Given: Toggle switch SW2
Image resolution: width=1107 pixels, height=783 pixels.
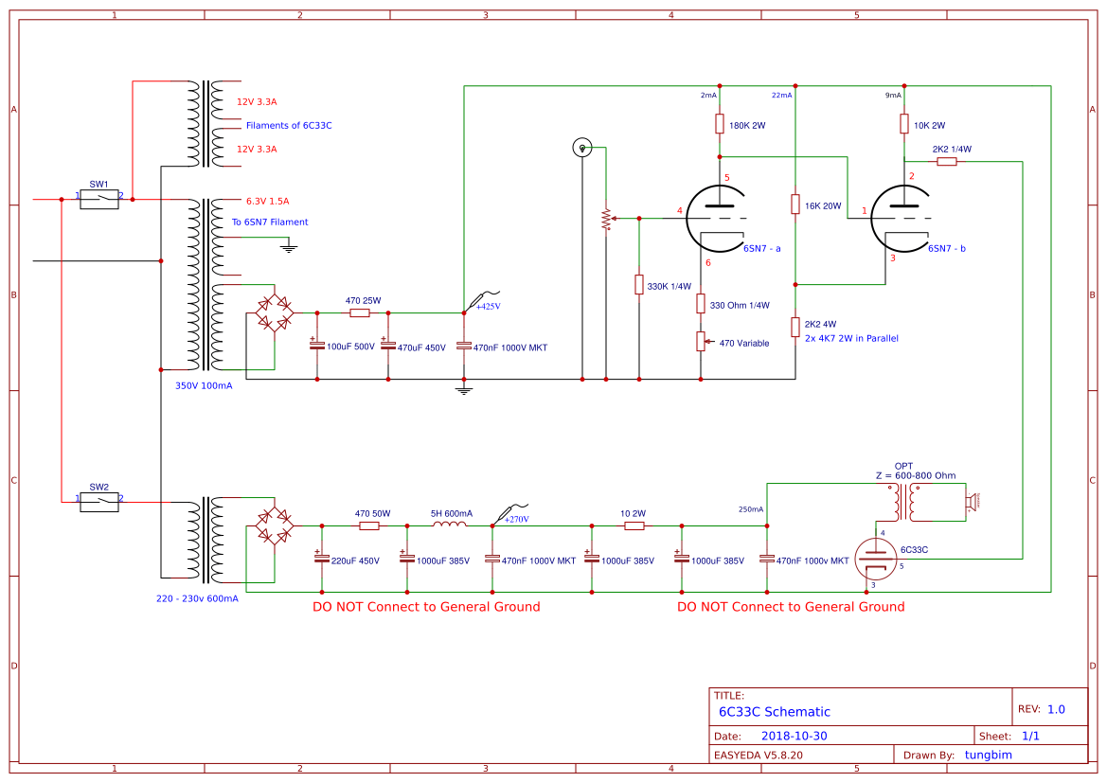Looking at the screenshot, I should pos(99,502).
